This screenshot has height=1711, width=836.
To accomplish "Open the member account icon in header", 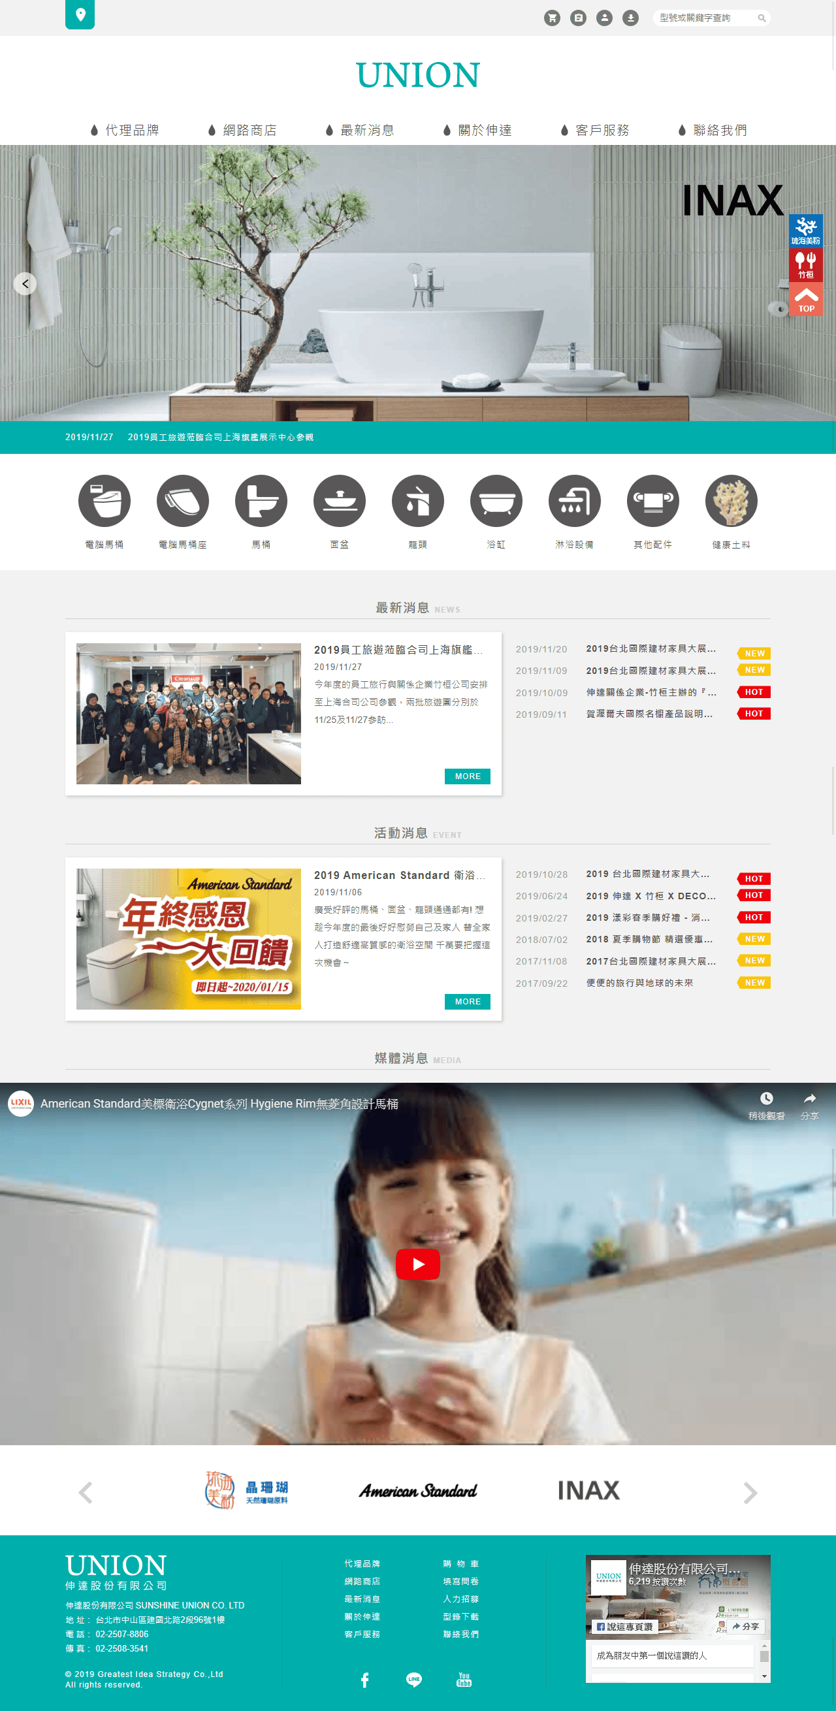I will point(604,18).
